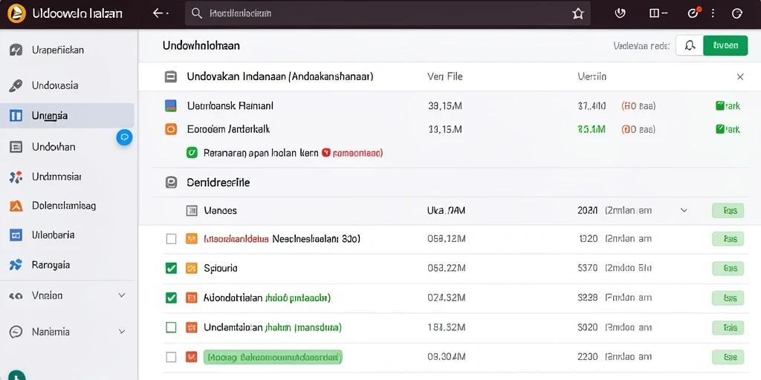Click the icon beside Undovakan Imdanaan header
This screenshot has height=380, width=761.
tap(170, 76)
